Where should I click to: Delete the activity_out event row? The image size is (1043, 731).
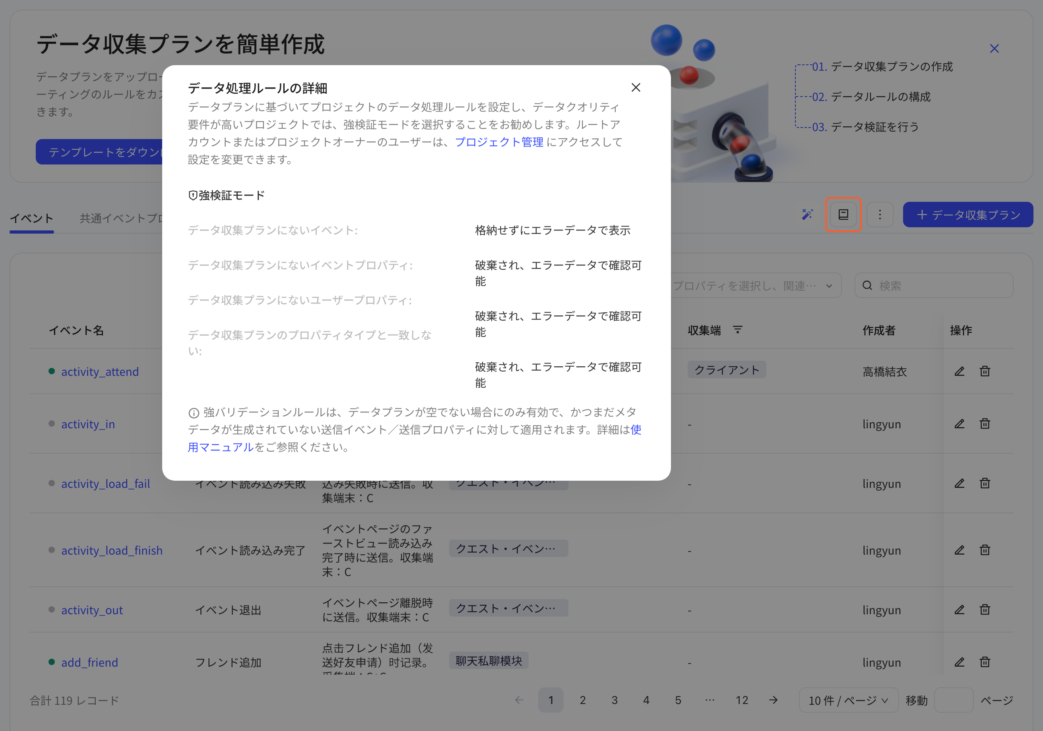pos(985,609)
